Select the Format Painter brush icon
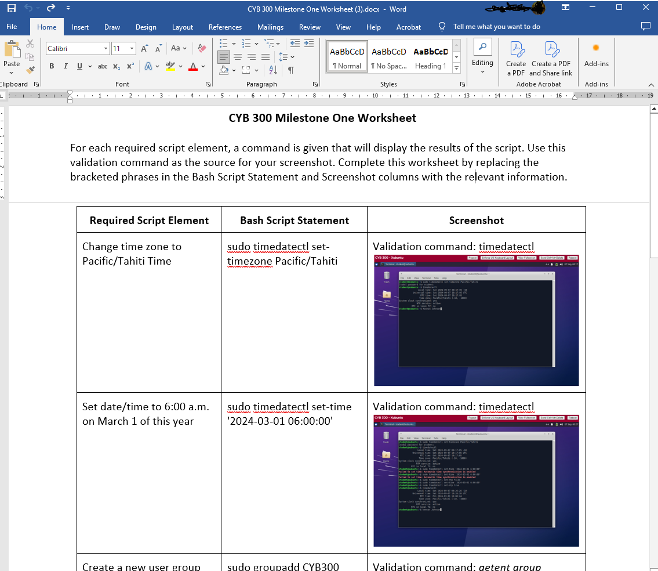The height and width of the screenshot is (571, 658). point(30,70)
